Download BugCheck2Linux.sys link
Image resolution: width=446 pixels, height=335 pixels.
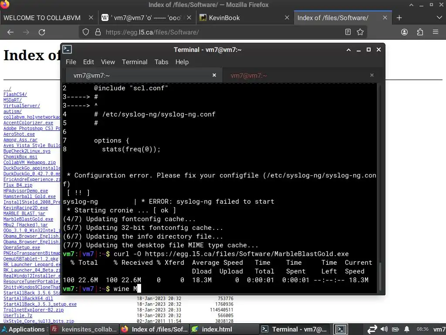click(x=27, y=151)
